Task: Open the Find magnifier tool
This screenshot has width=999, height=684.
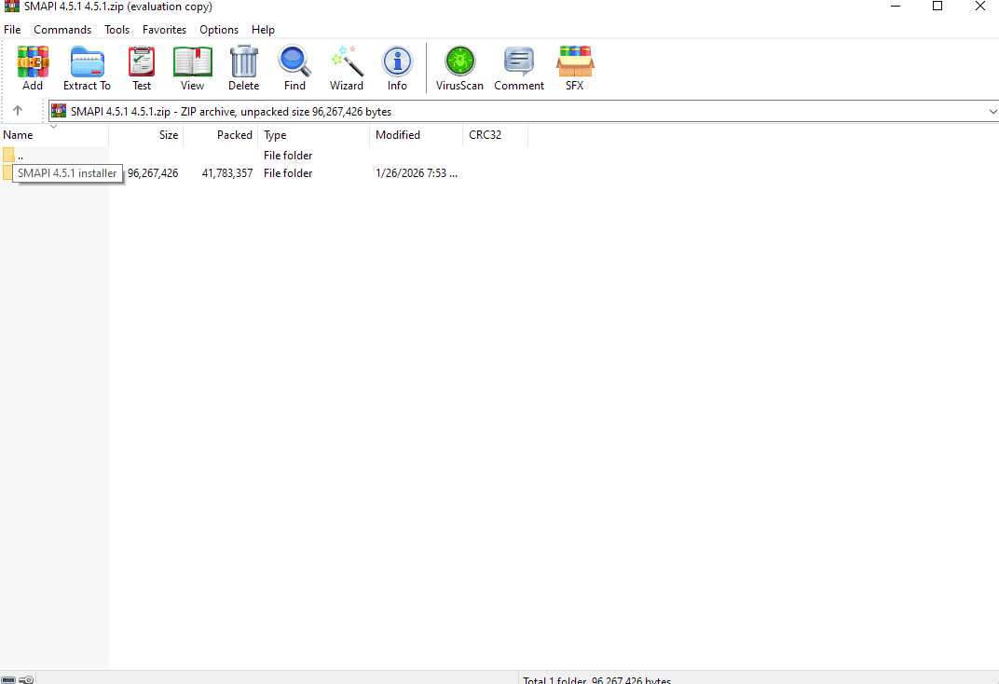Action: pyautogui.click(x=294, y=69)
